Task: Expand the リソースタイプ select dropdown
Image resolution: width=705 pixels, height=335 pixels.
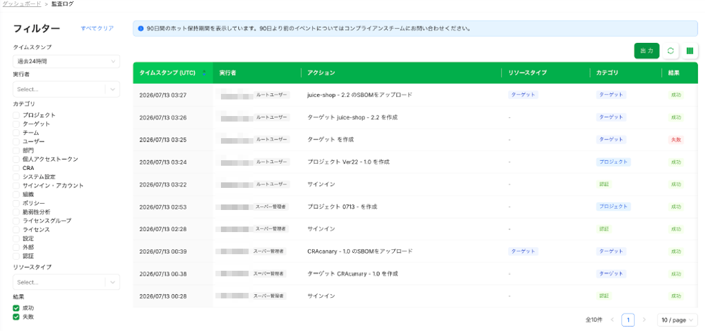Action: click(66, 282)
